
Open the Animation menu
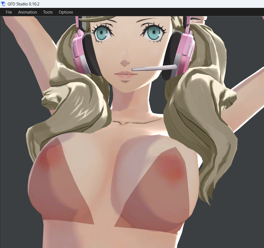click(27, 12)
